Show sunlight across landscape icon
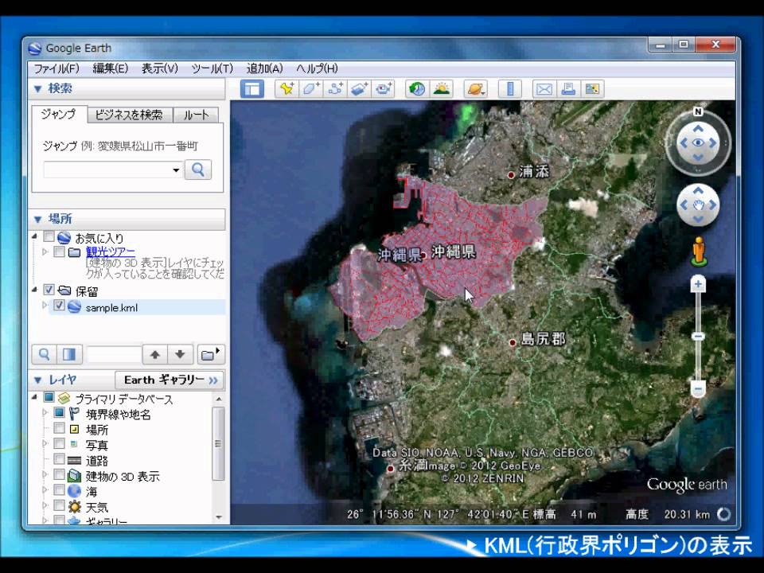 tap(442, 89)
